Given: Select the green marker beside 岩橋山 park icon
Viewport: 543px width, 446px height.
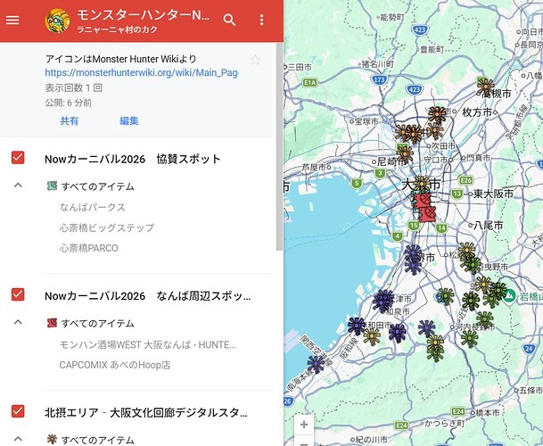Looking at the screenshot, I should [x=498, y=291].
